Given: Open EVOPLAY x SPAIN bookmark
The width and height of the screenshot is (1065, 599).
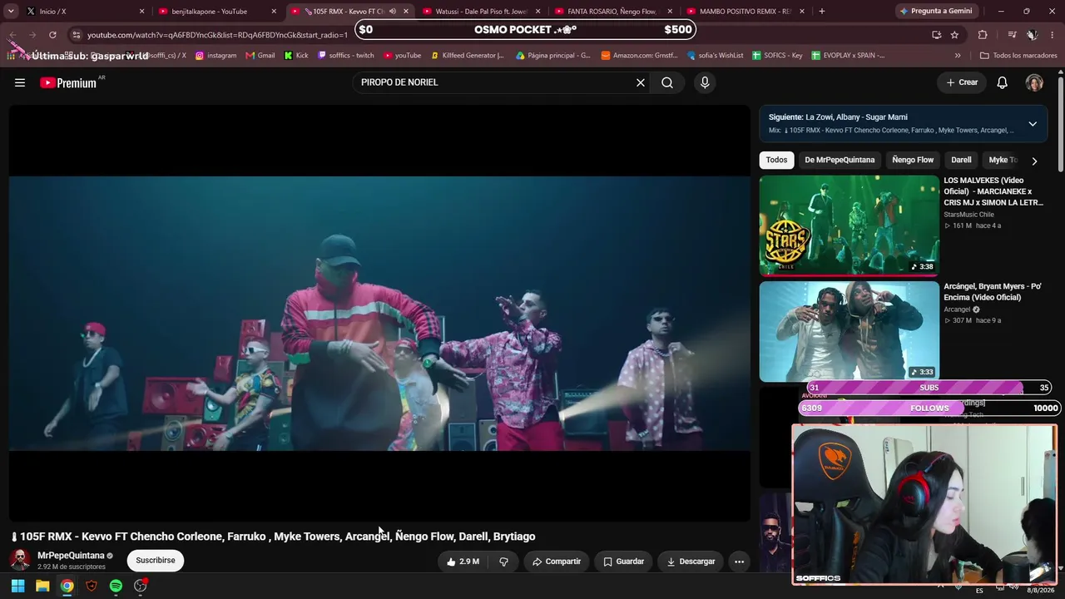Looking at the screenshot, I should (x=848, y=56).
